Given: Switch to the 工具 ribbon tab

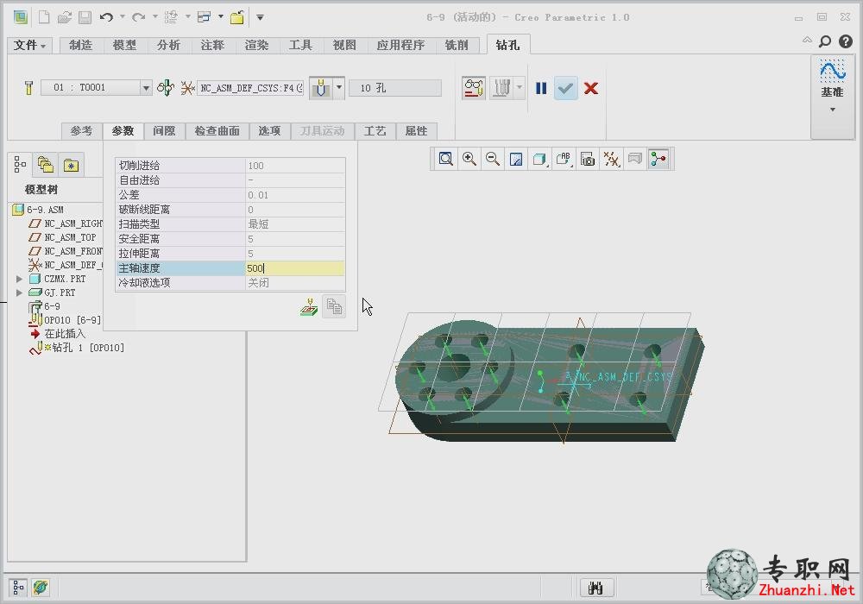Looking at the screenshot, I should point(300,45).
